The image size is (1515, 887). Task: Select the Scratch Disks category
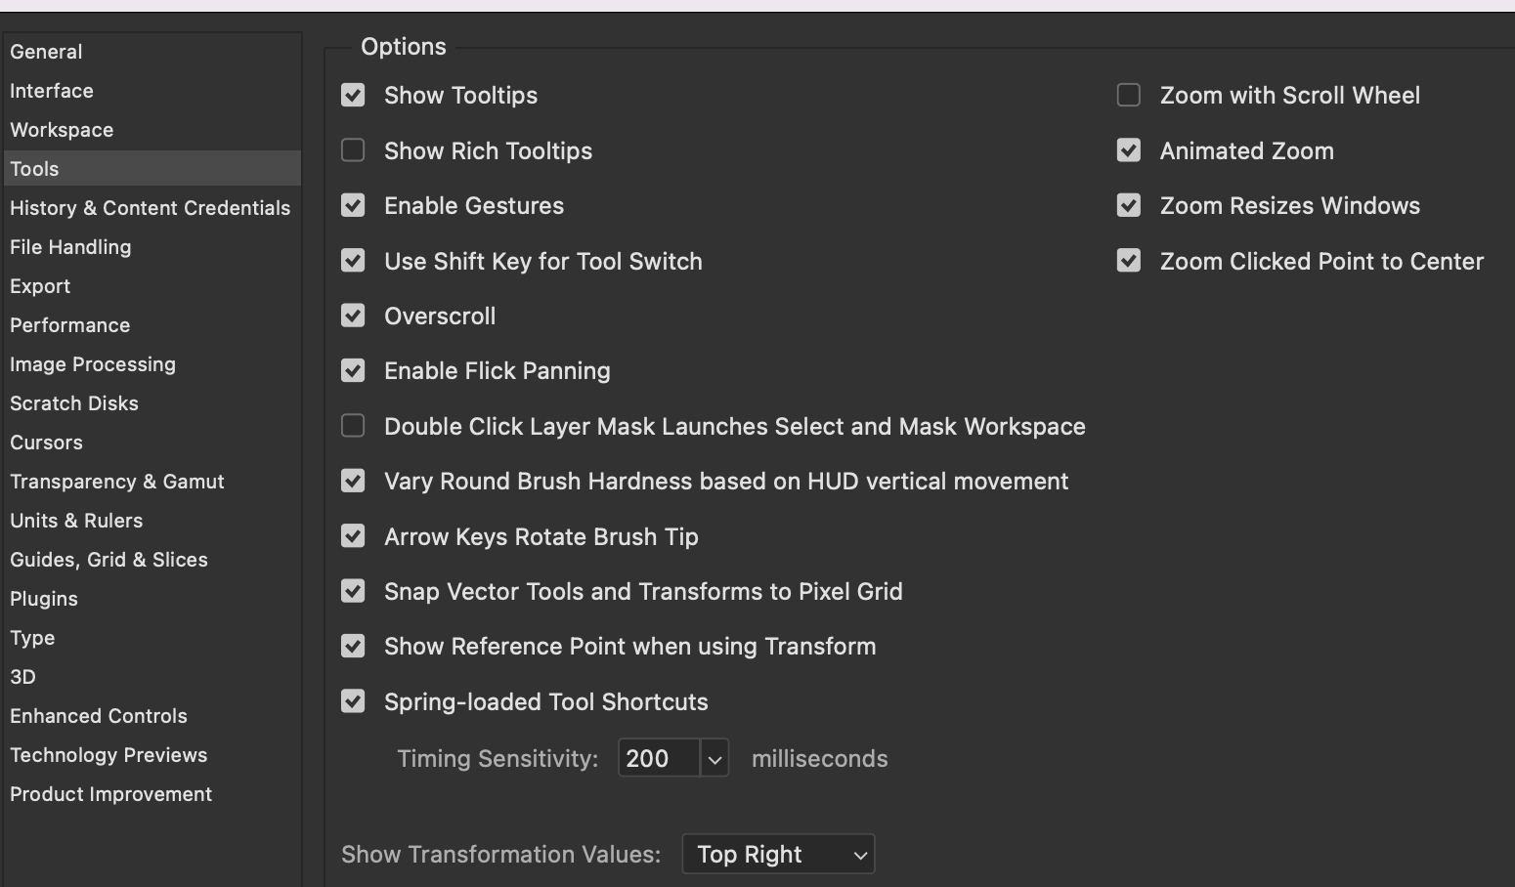pos(74,402)
